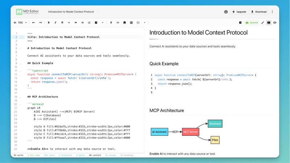Collapse the Quick Example section at line 9

20,63
